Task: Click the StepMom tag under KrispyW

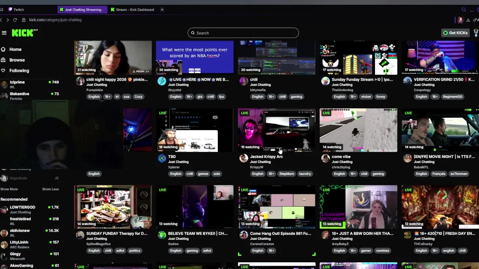Action: (x=287, y=174)
